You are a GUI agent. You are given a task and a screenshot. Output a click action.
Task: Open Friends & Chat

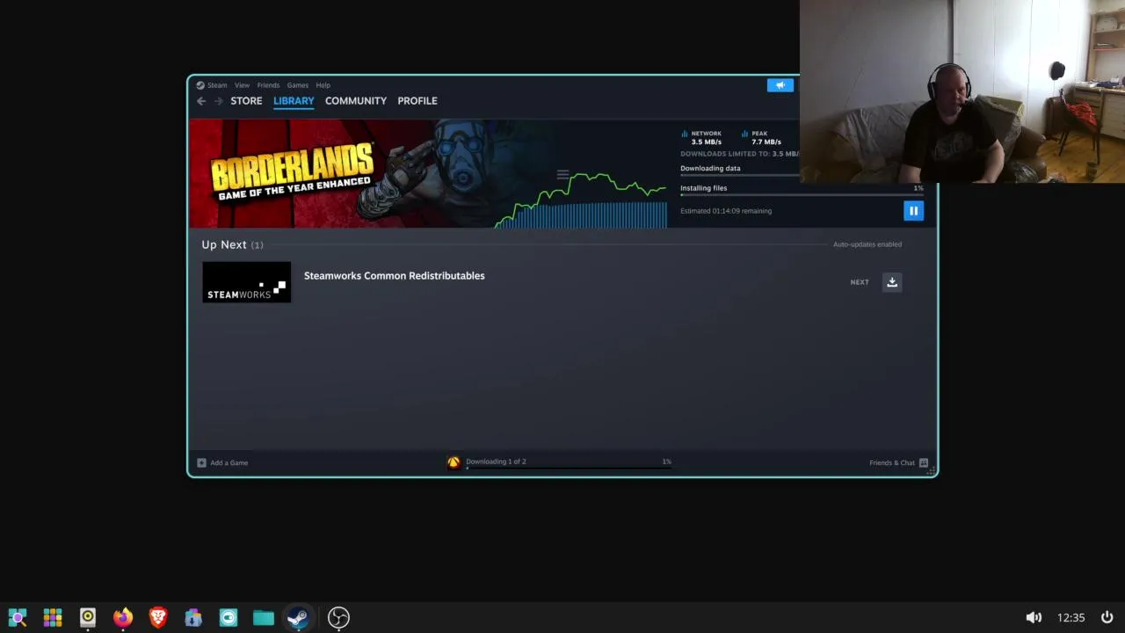pyautogui.click(x=892, y=462)
